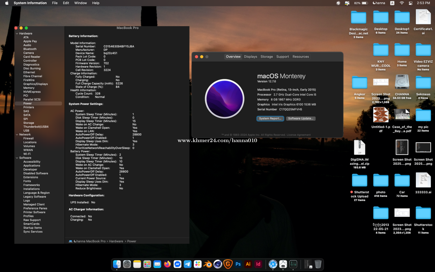This screenshot has width=435, height=272.
Task: Select the Case_of_the_Bay...a.pdf desktop file
Action: pyautogui.click(x=402, y=114)
